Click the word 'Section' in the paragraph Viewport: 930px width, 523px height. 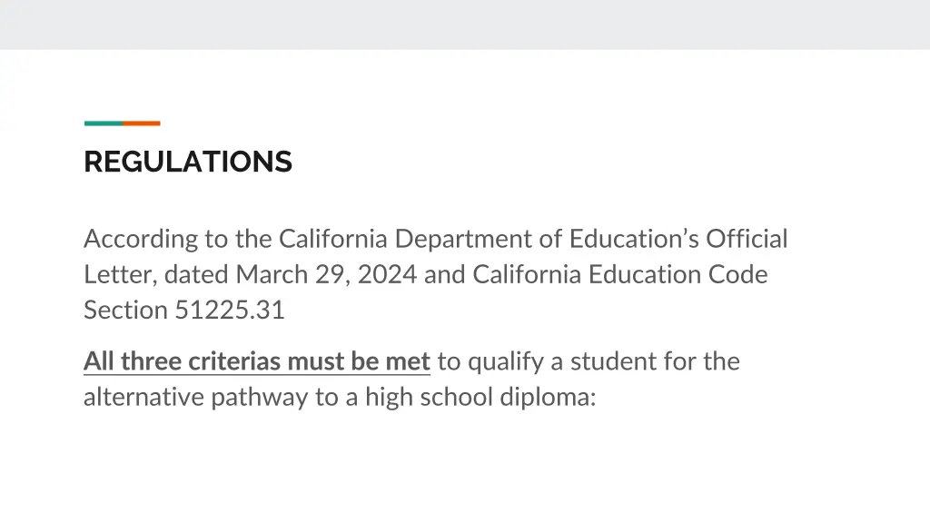125,311
